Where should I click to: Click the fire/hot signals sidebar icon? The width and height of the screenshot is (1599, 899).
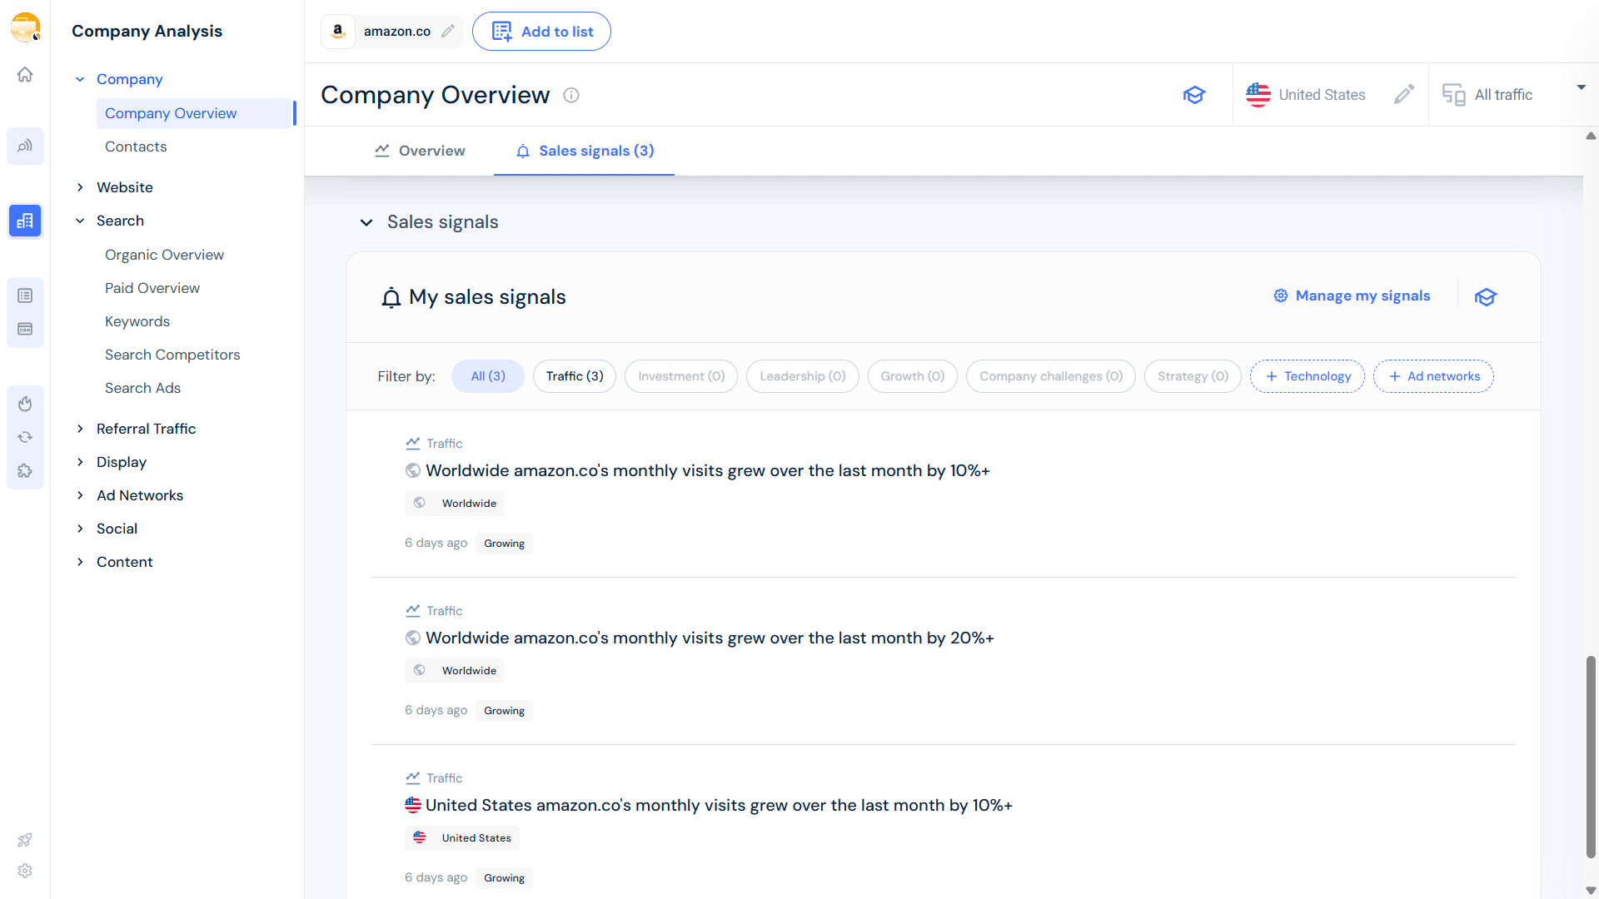(x=25, y=404)
